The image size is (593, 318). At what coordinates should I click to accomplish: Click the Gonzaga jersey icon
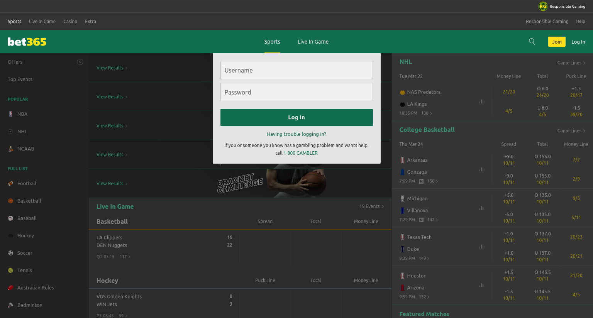click(x=402, y=172)
